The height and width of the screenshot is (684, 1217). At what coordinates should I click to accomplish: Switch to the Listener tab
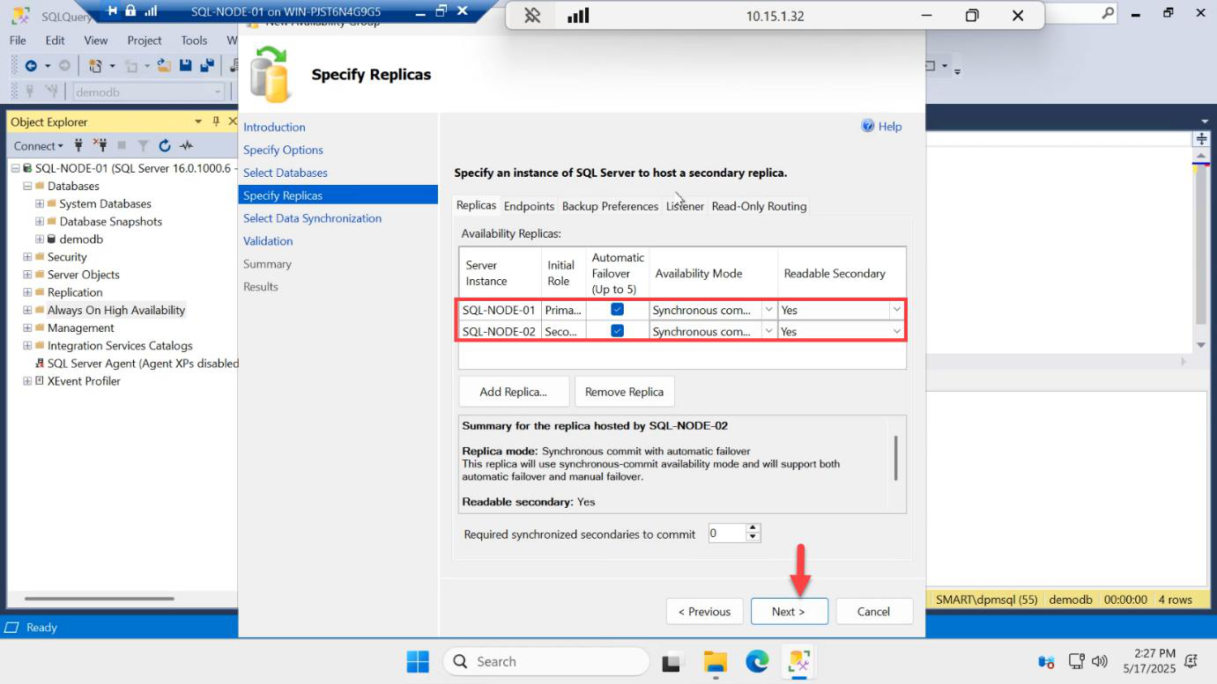(685, 206)
